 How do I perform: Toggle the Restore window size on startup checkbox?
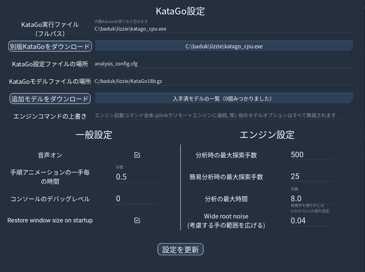[137, 220]
